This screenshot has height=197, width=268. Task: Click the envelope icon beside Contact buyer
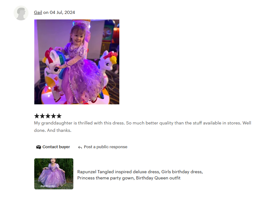point(38,147)
